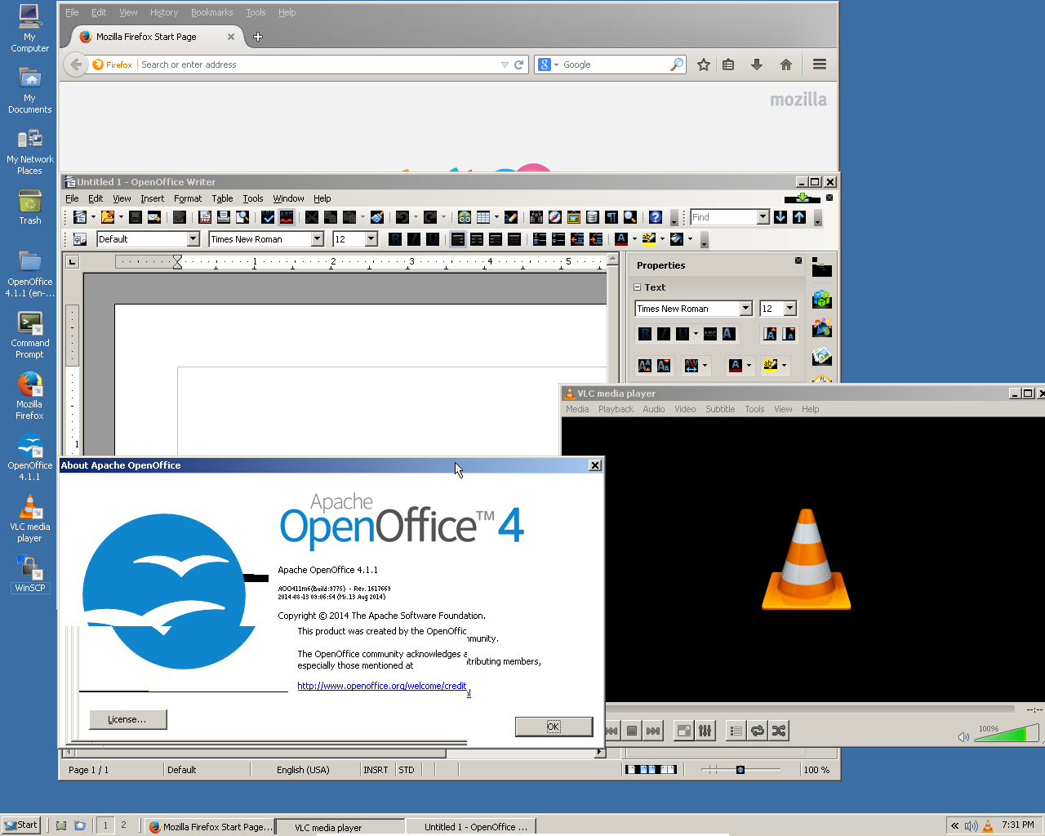Click the Insert Table icon
This screenshot has width=1045, height=836.
tap(483, 217)
